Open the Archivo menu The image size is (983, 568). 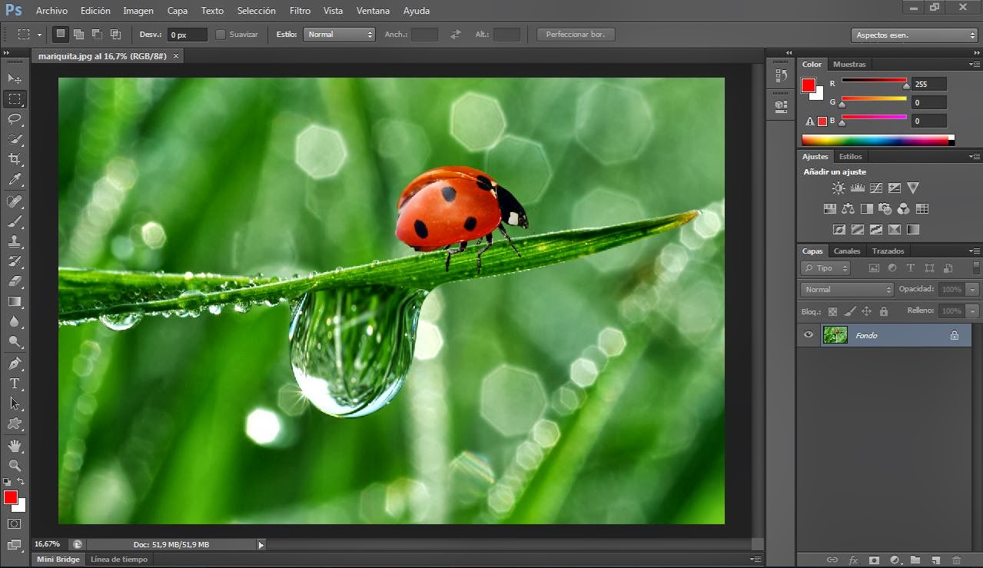(51, 11)
